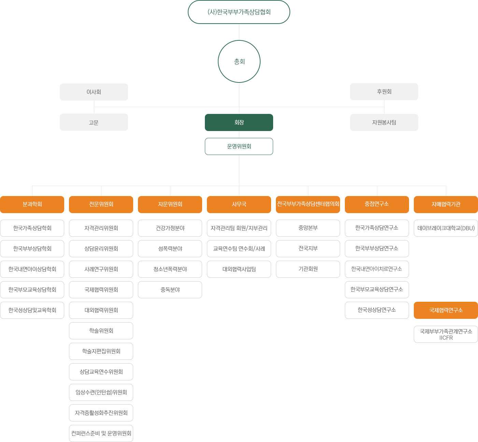Select 한국가족상담학회 item
The width and height of the screenshot is (478, 442).
32,228
